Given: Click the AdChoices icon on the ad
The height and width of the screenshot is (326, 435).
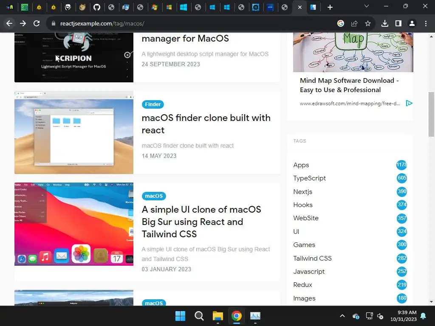Looking at the screenshot, I should (409, 104).
